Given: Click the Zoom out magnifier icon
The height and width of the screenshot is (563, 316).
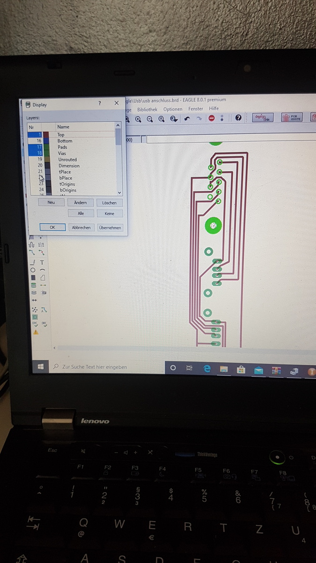Looking at the screenshot, I should [x=150, y=119].
